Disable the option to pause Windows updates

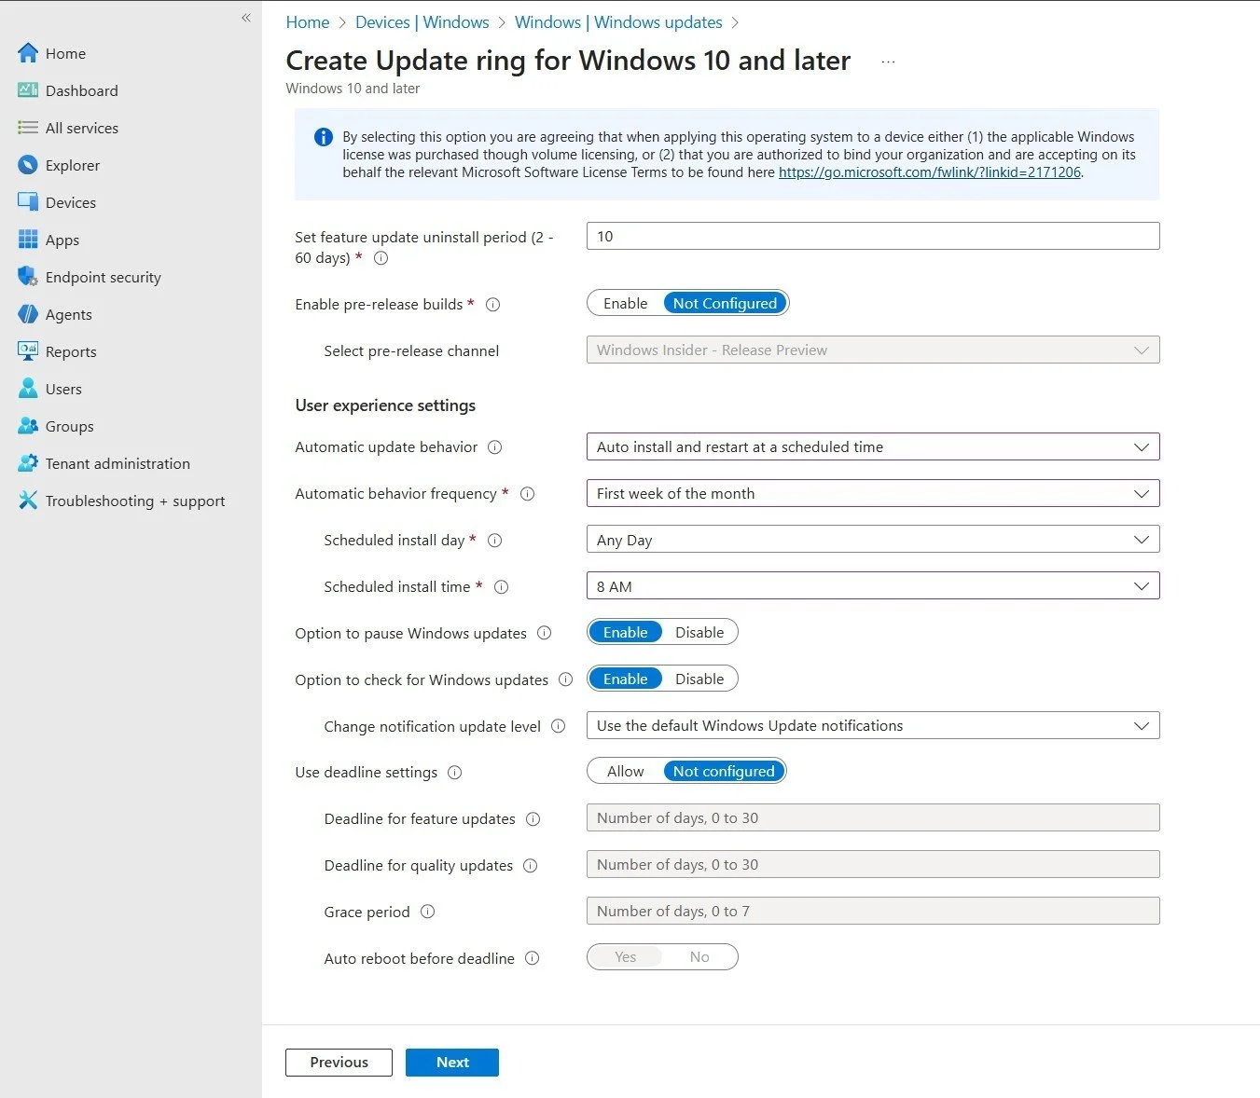(x=699, y=633)
